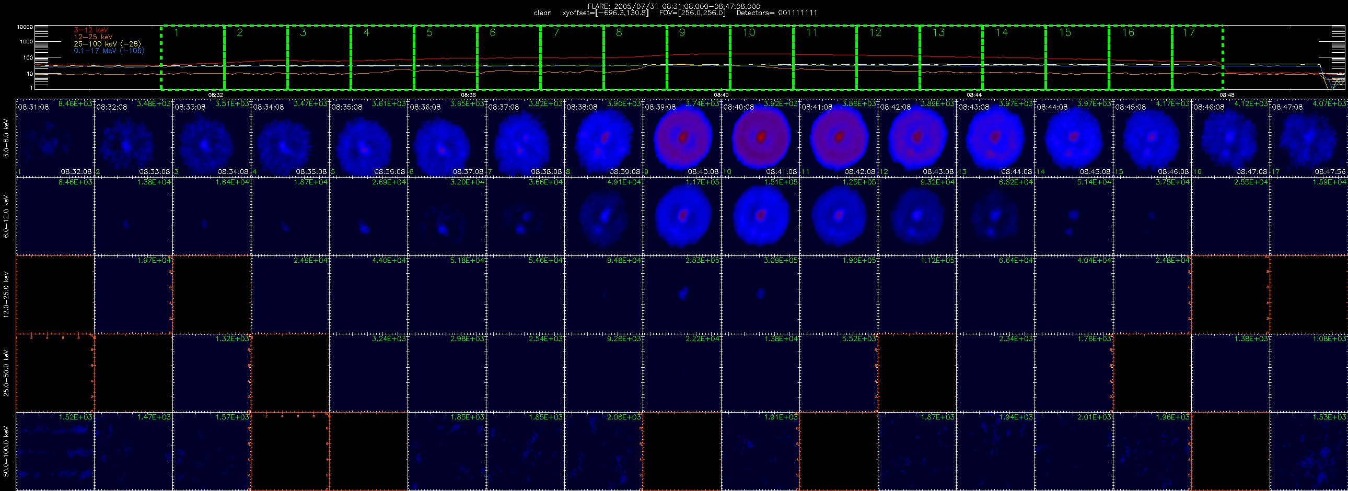Screen dimensions: 1348x491
Task: Click the 12-25 keV legend label
Action: point(93,37)
